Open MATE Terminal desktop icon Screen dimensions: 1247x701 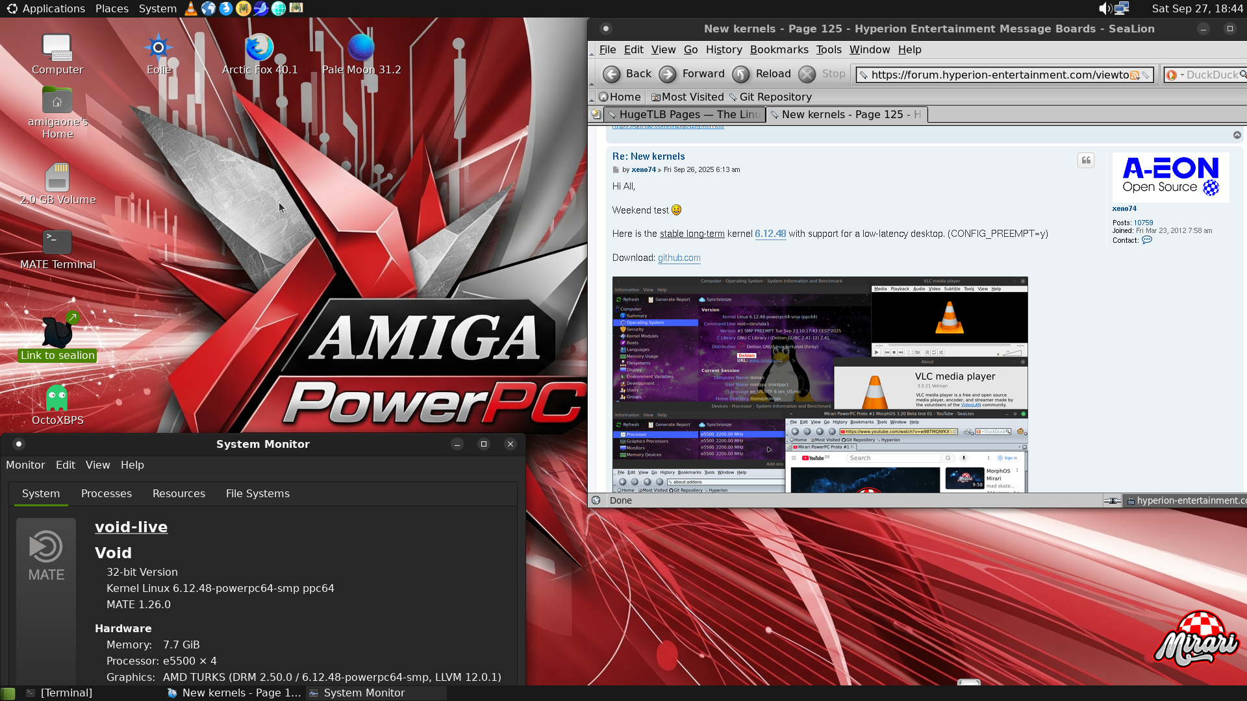(x=57, y=243)
